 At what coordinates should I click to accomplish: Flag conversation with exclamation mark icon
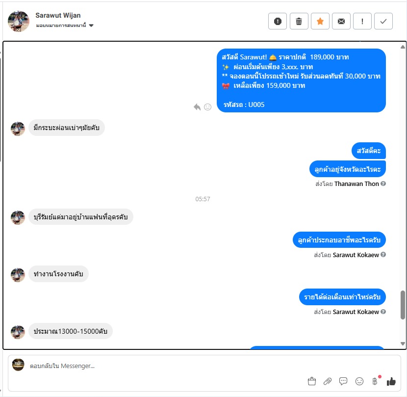362,21
